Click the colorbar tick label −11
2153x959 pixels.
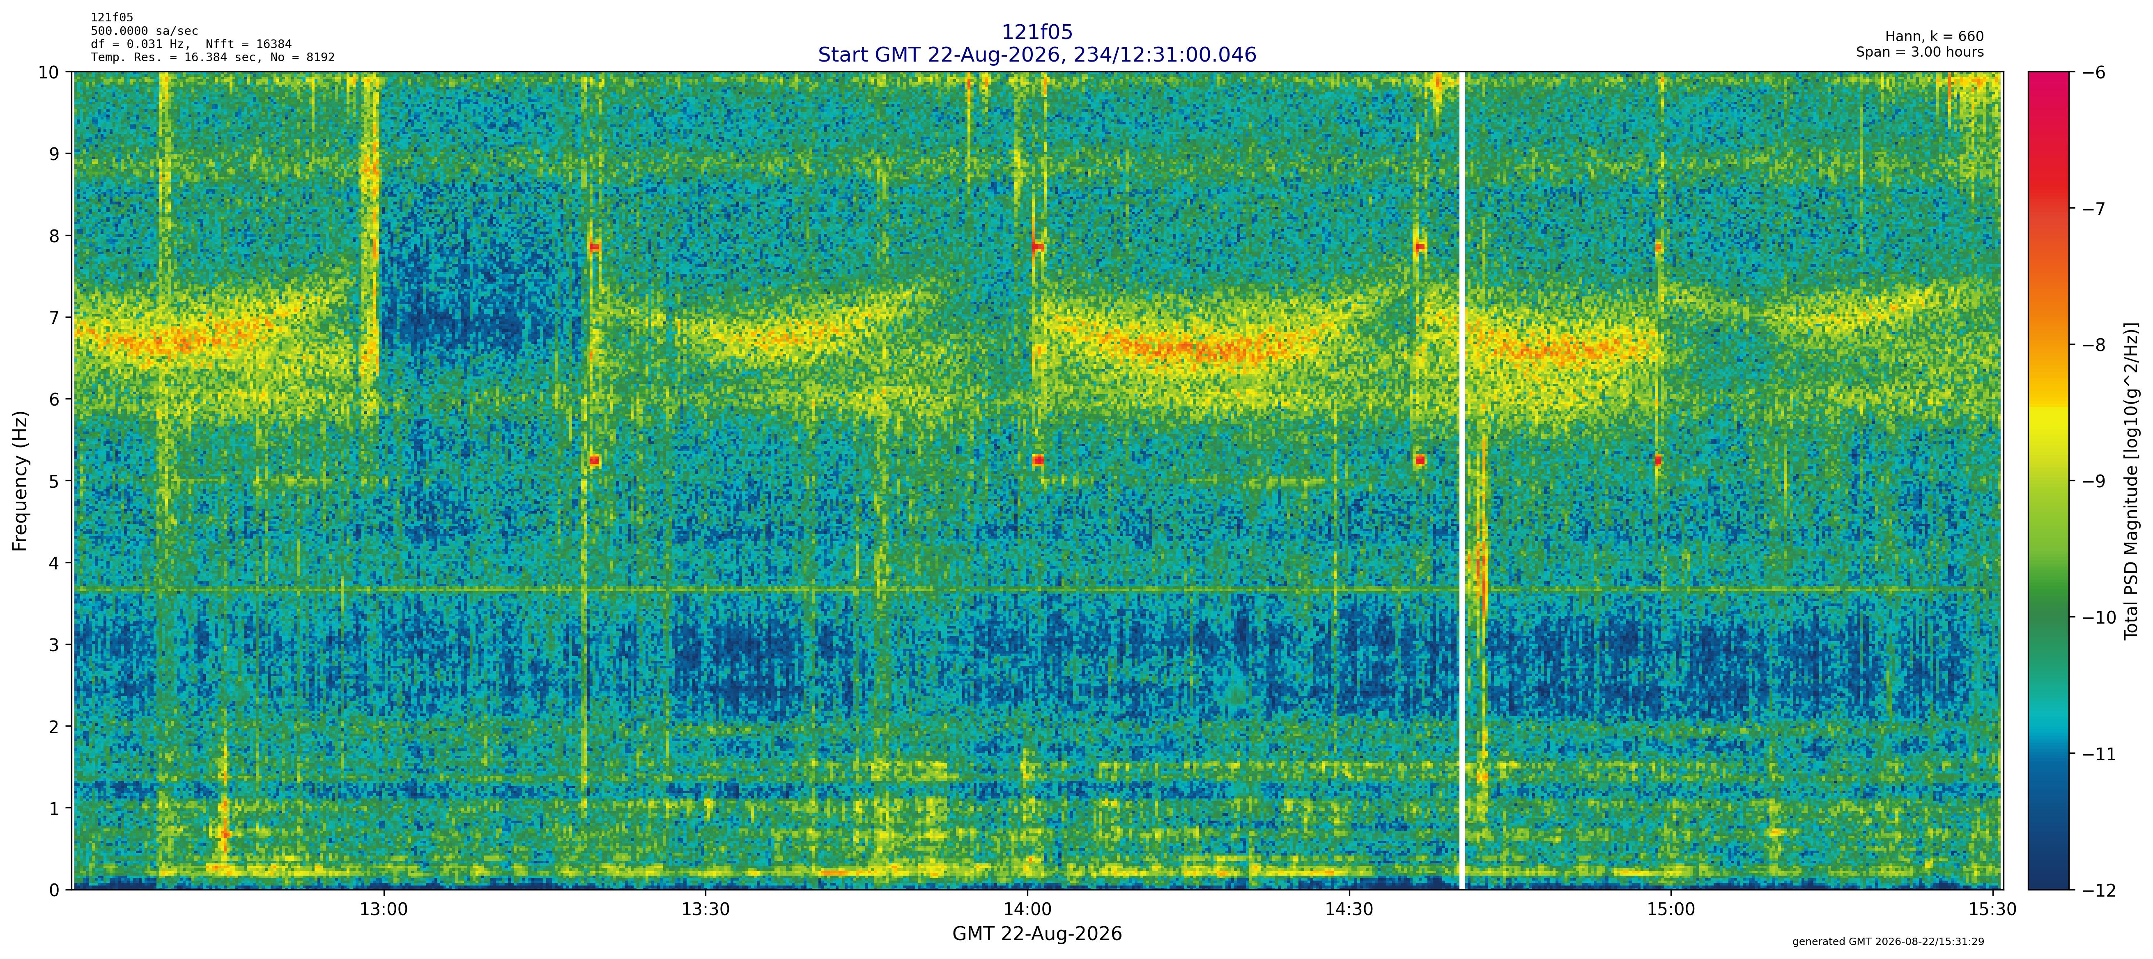pos(2099,754)
